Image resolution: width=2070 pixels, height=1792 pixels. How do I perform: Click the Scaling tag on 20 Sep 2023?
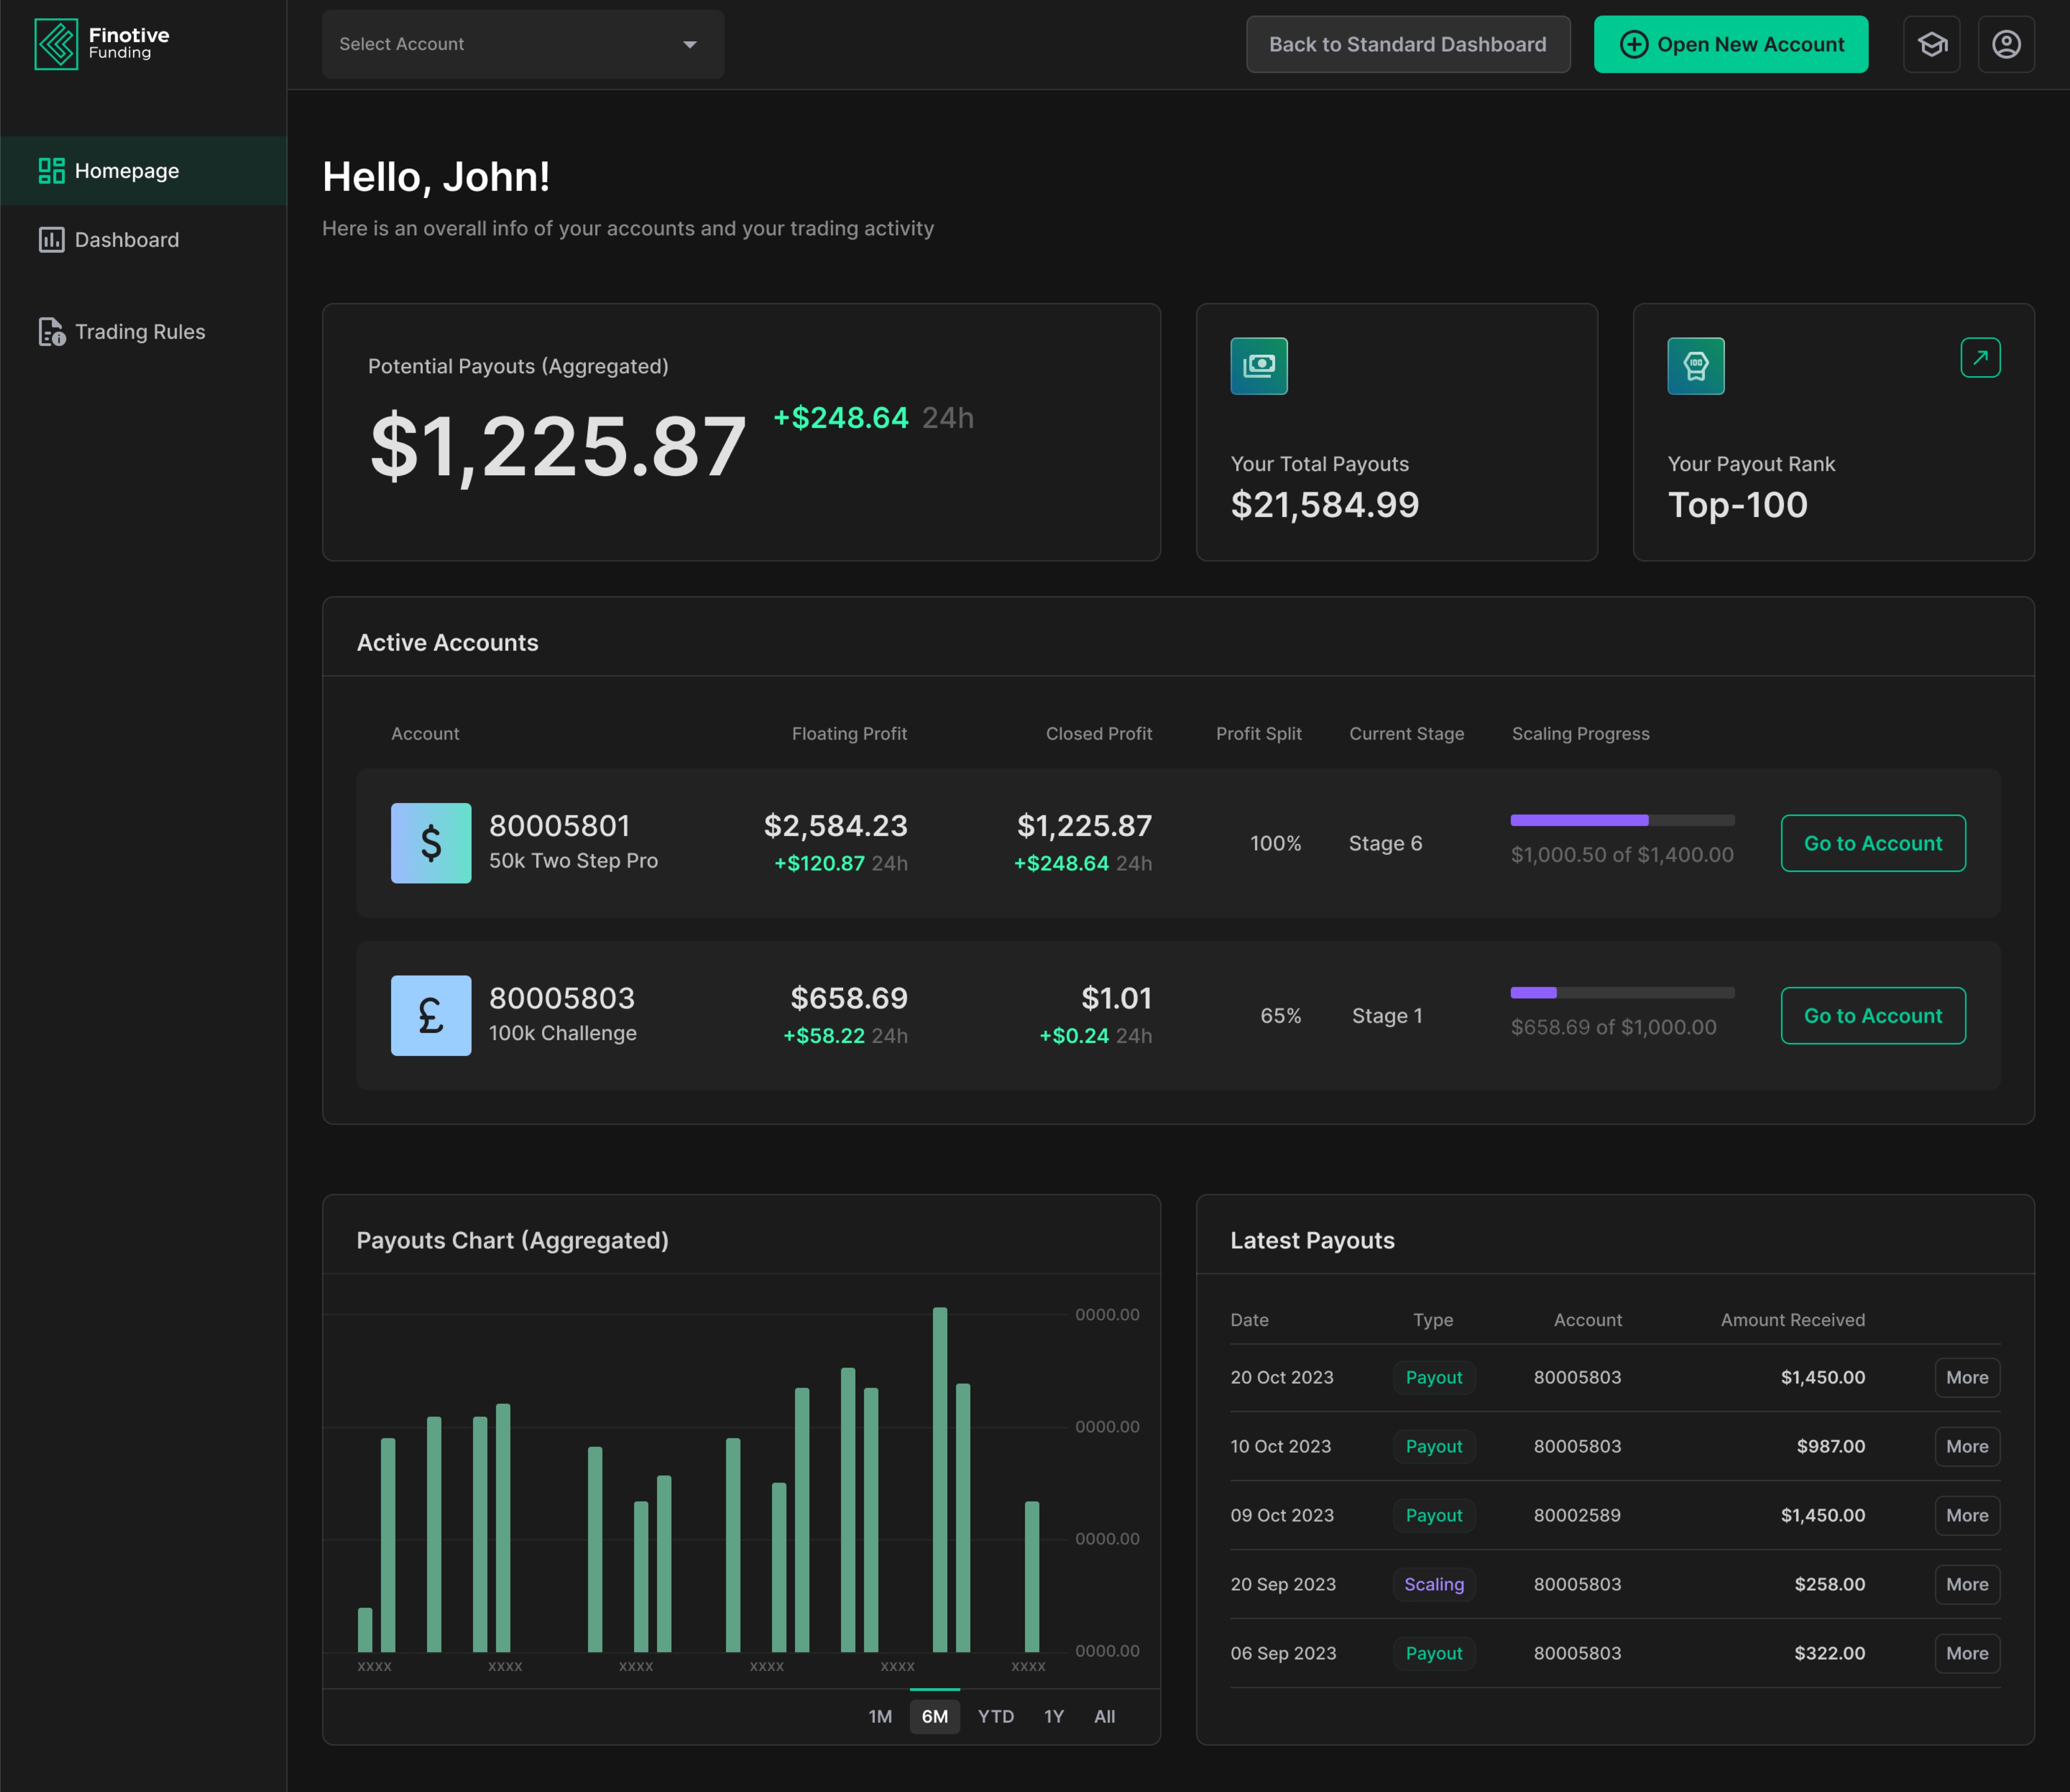click(1434, 1584)
